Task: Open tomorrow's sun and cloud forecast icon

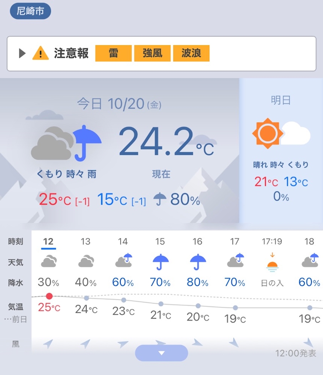Action: point(281,133)
